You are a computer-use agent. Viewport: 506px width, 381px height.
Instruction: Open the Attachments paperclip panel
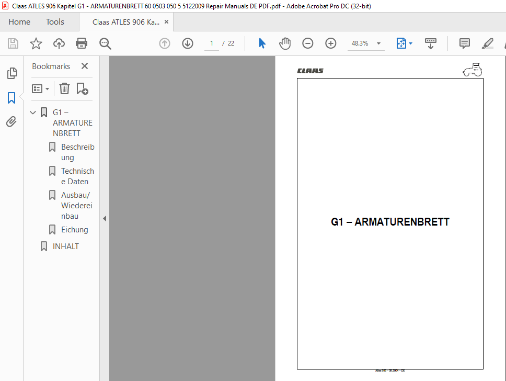pyautogui.click(x=11, y=122)
